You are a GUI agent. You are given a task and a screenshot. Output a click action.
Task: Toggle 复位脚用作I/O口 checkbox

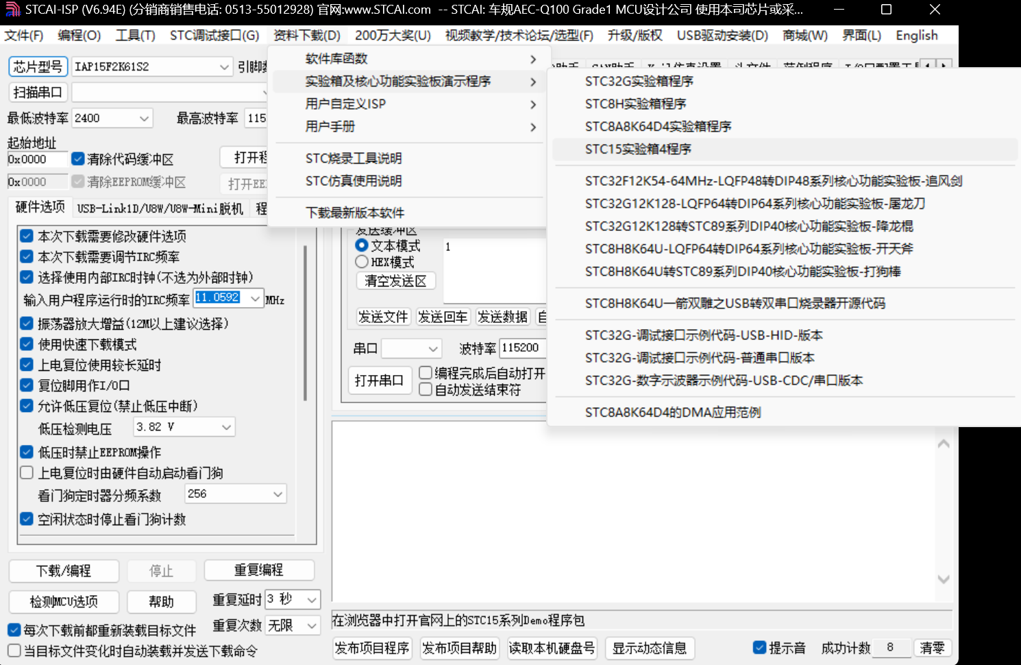pyautogui.click(x=27, y=385)
